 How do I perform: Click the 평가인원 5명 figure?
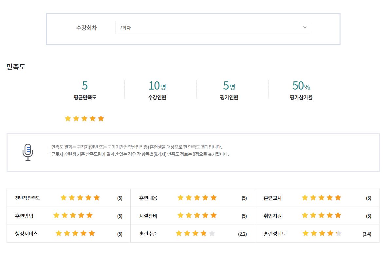[229, 86]
